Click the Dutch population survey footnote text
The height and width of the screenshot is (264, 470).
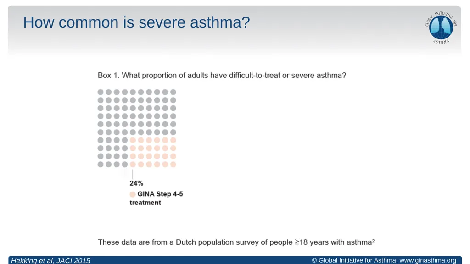point(236,242)
